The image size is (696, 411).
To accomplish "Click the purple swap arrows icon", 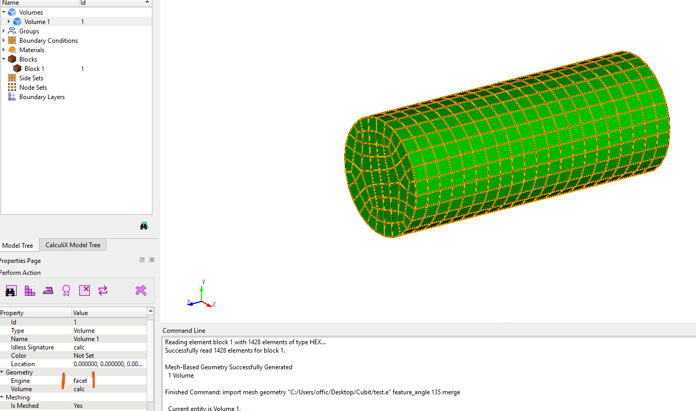I will tap(103, 291).
